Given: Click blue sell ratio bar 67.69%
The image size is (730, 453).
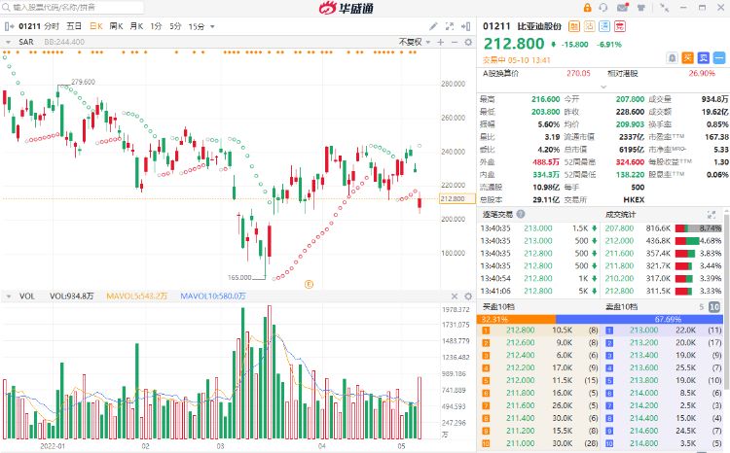Looking at the screenshot, I should pos(639,319).
